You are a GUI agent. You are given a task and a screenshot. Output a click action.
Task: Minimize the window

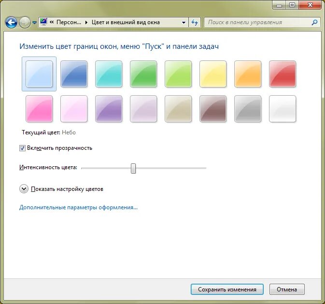(x=279, y=5)
